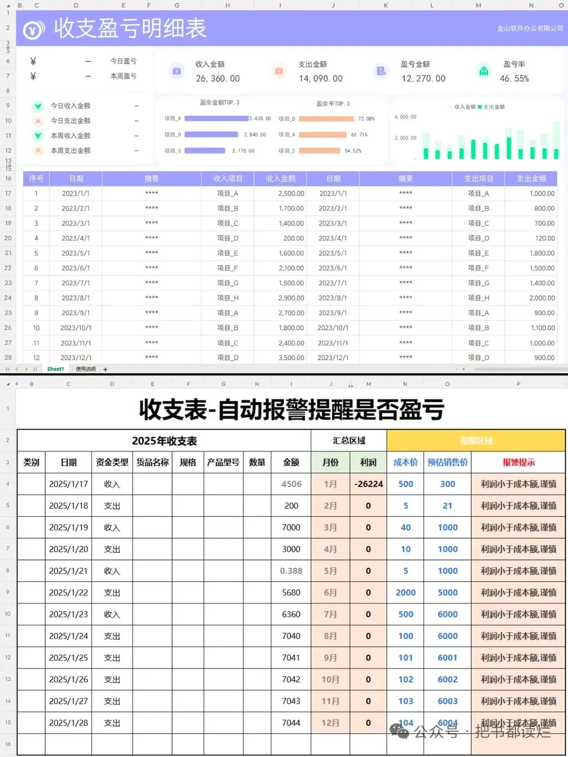Select column M header in upper sheet
Screen dimensions: 568x757
[x=479, y=5]
